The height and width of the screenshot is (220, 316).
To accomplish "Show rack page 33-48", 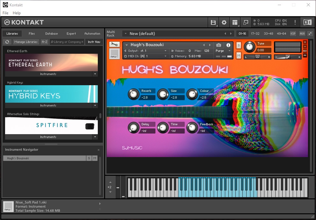I will [269, 34].
